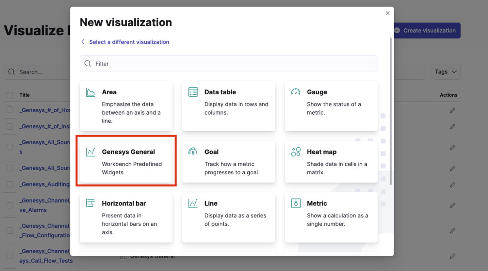488x271 pixels.
Task: Open the _Genesys_Auditing visualization link
Action: coord(45,184)
